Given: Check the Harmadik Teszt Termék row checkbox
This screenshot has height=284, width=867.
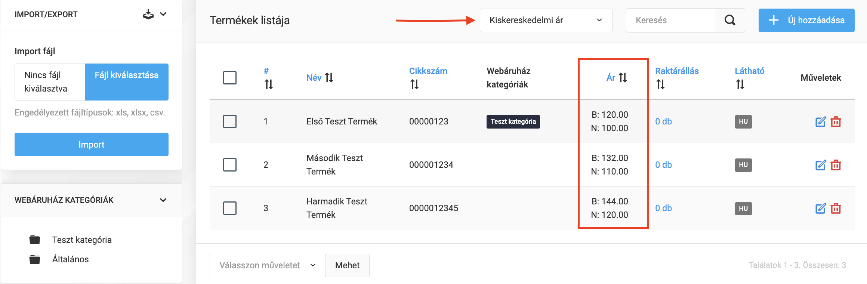Looking at the screenshot, I should (230, 208).
